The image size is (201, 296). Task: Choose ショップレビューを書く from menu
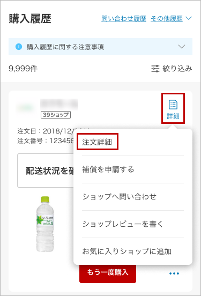pyautogui.click(x=123, y=224)
